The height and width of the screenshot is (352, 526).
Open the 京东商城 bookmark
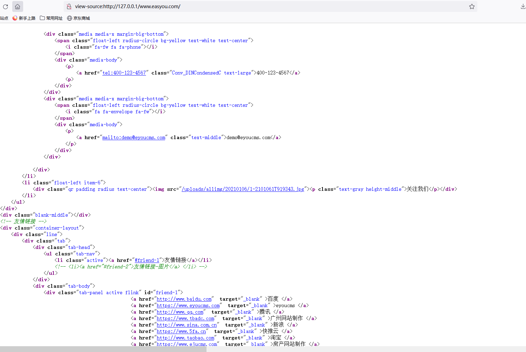[79, 18]
